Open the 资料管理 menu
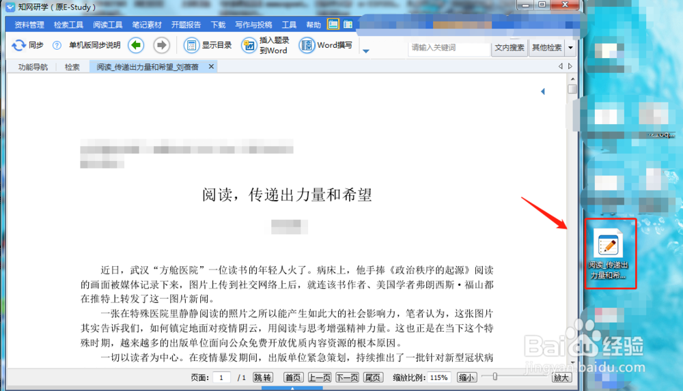This screenshot has height=391, width=683. coord(29,25)
